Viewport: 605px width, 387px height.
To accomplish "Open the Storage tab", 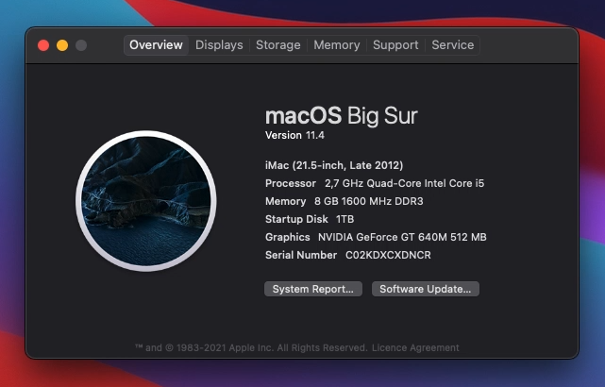I will point(278,45).
